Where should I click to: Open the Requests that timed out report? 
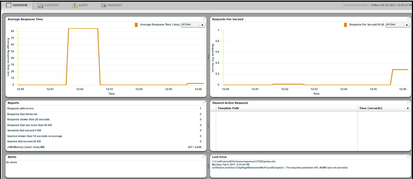pyautogui.click(x=104, y=114)
